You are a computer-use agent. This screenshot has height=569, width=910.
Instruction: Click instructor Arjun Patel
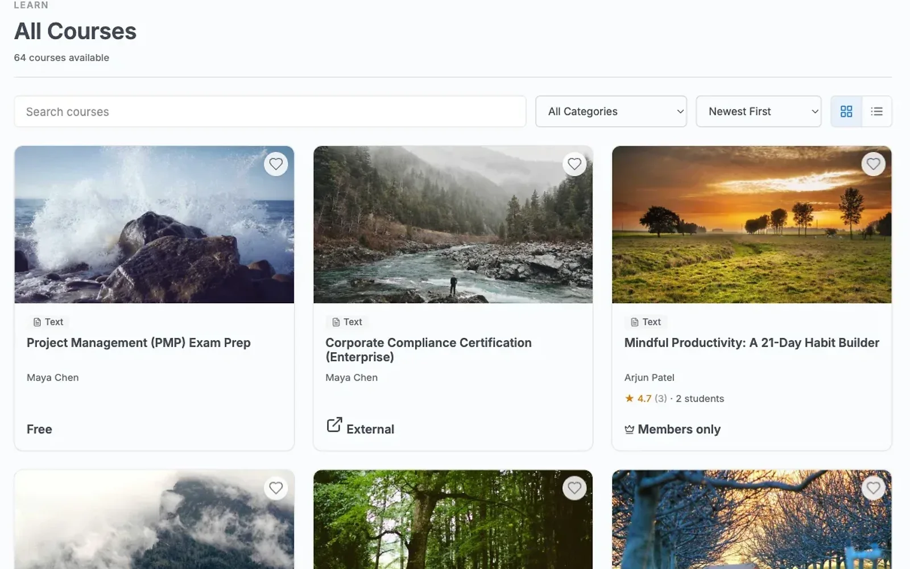click(x=650, y=377)
